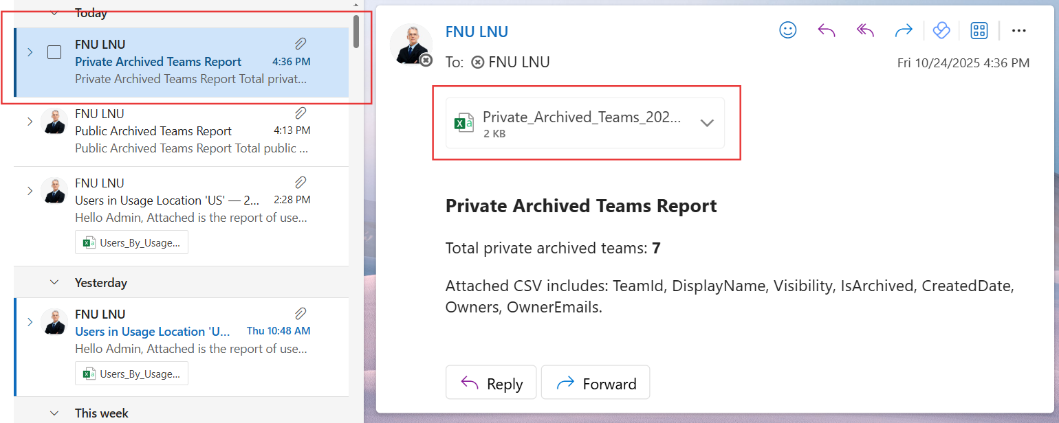Collapse the This week message group
The image size is (1059, 423).
pos(54,413)
